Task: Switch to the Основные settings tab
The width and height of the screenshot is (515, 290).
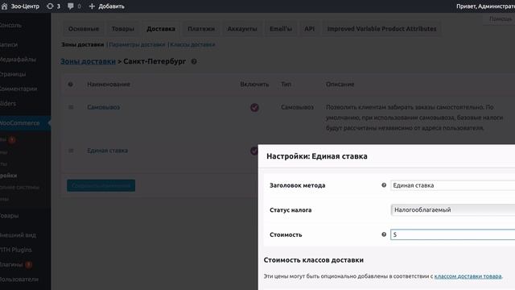Action: point(84,29)
